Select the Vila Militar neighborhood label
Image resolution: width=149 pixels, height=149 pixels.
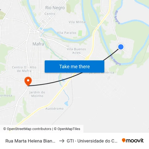pos(78,22)
